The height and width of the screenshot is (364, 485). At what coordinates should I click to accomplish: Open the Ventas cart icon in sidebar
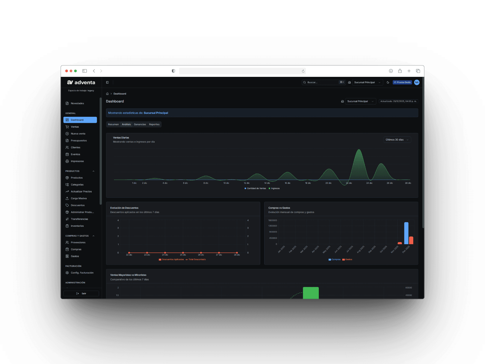point(67,127)
